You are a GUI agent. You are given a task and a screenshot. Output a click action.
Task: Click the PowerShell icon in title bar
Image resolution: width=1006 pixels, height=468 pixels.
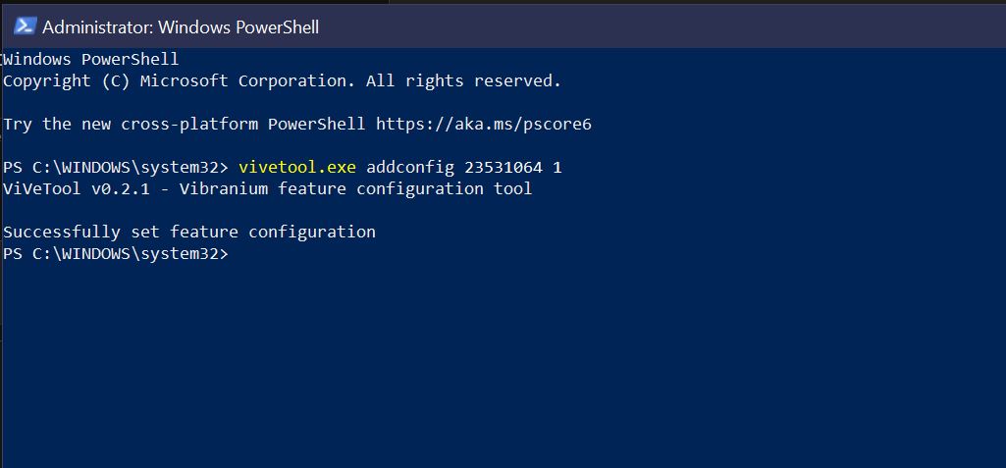(x=26, y=26)
